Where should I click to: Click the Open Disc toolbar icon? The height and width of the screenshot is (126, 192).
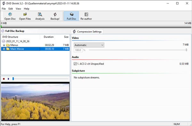coord(10,14)
